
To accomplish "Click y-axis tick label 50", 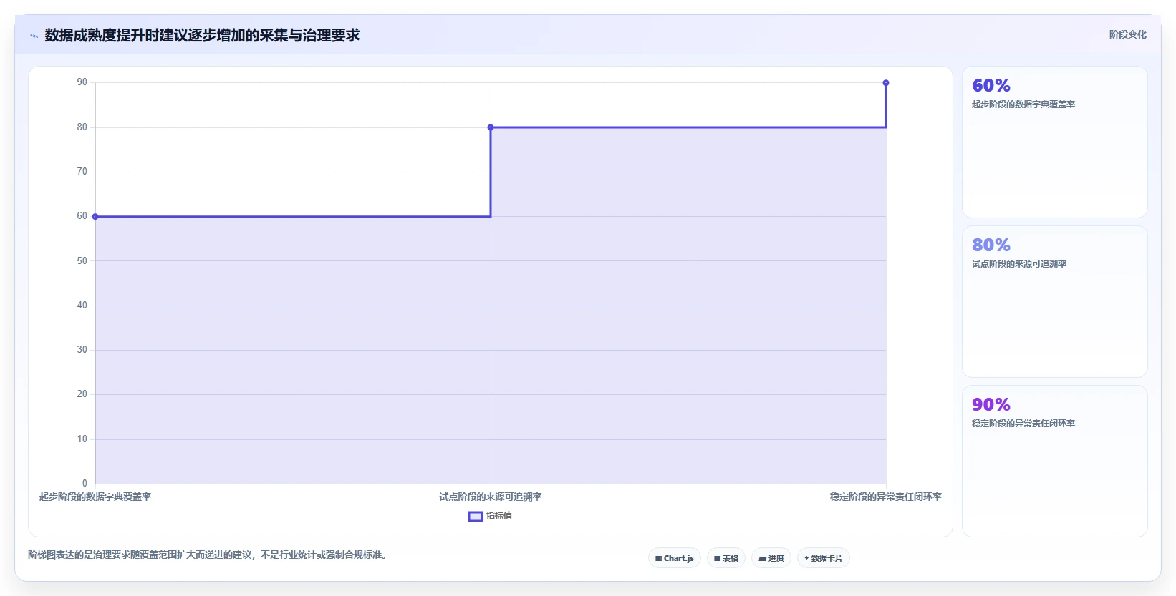I will [82, 261].
